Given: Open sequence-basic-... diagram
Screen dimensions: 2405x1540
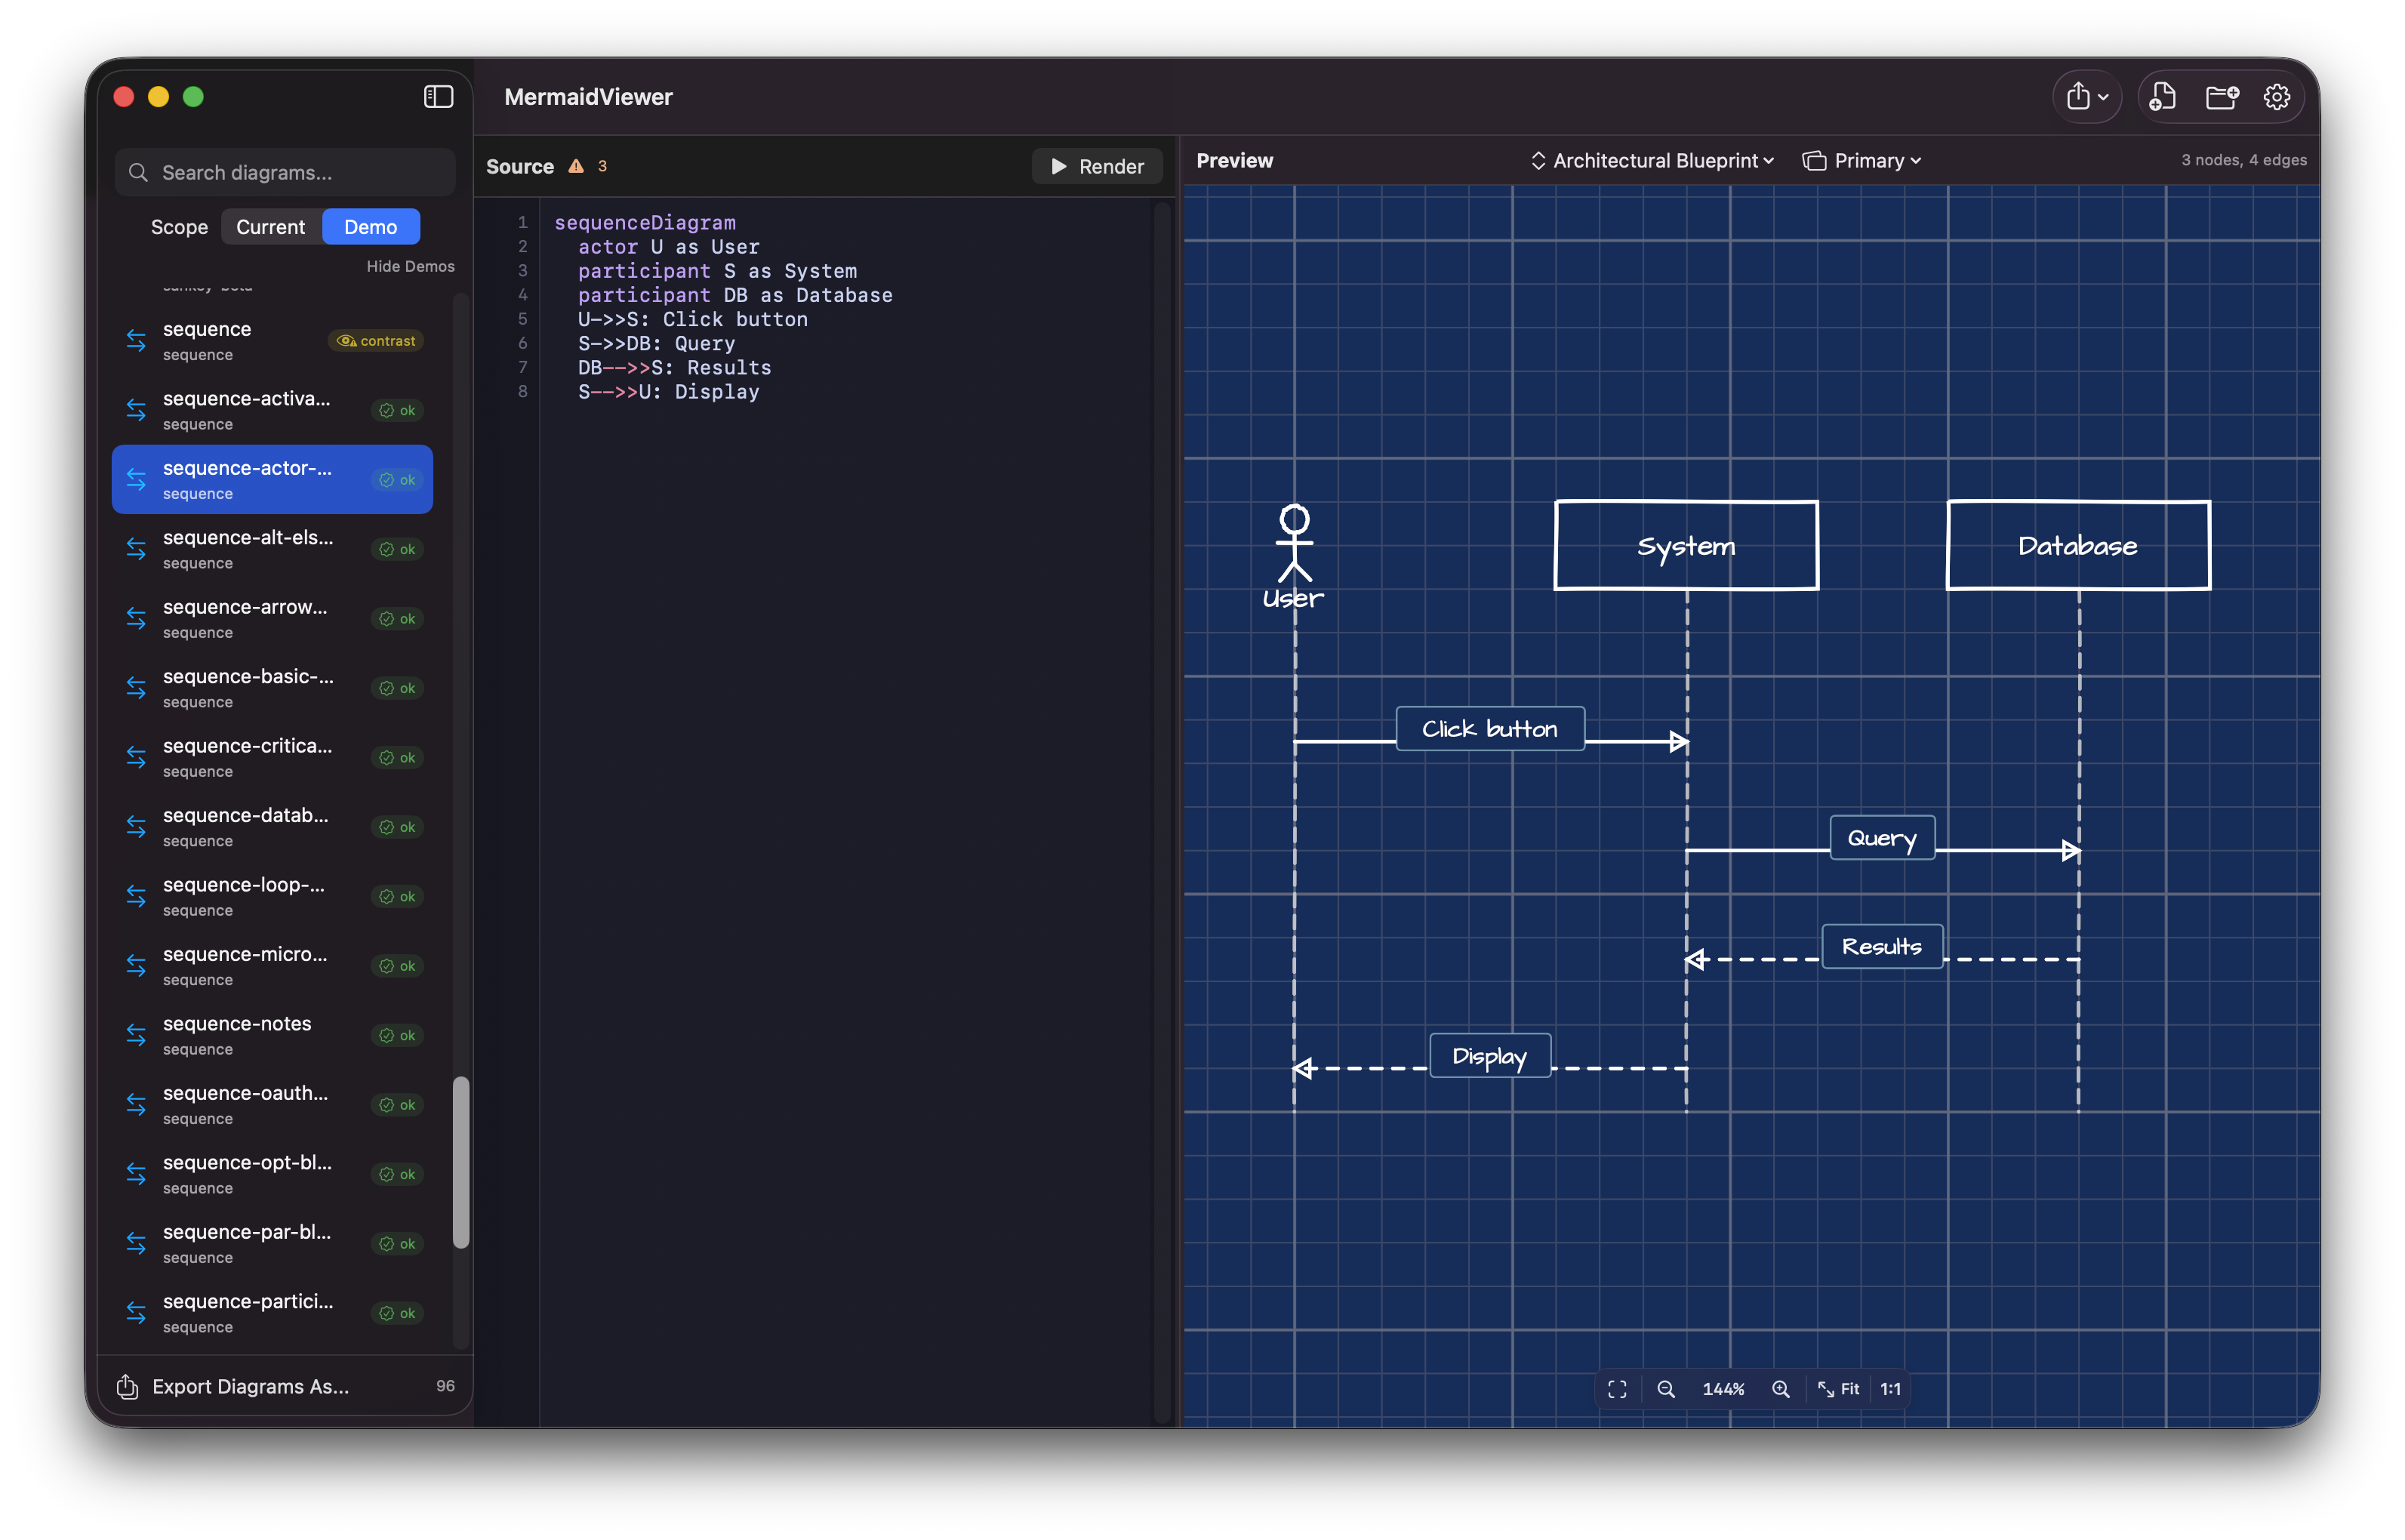Looking at the screenshot, I should (272, 688).
